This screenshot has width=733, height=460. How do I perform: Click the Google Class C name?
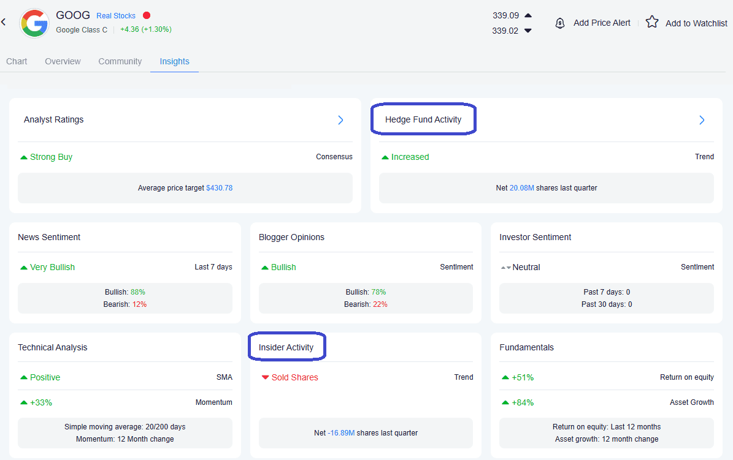[x=82, y=30]
